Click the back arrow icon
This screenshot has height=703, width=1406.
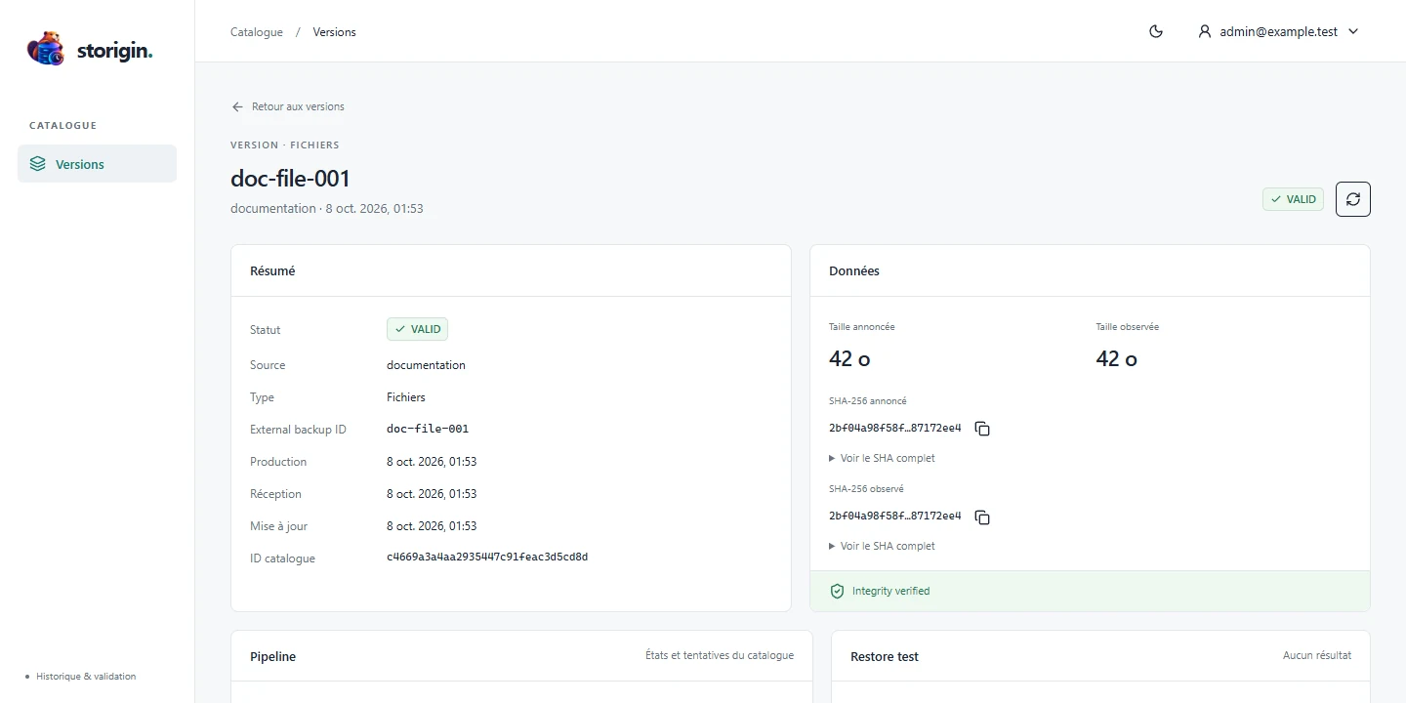coord(237,106)
